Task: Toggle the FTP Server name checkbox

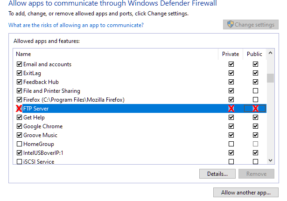Action: click(19, 109)
